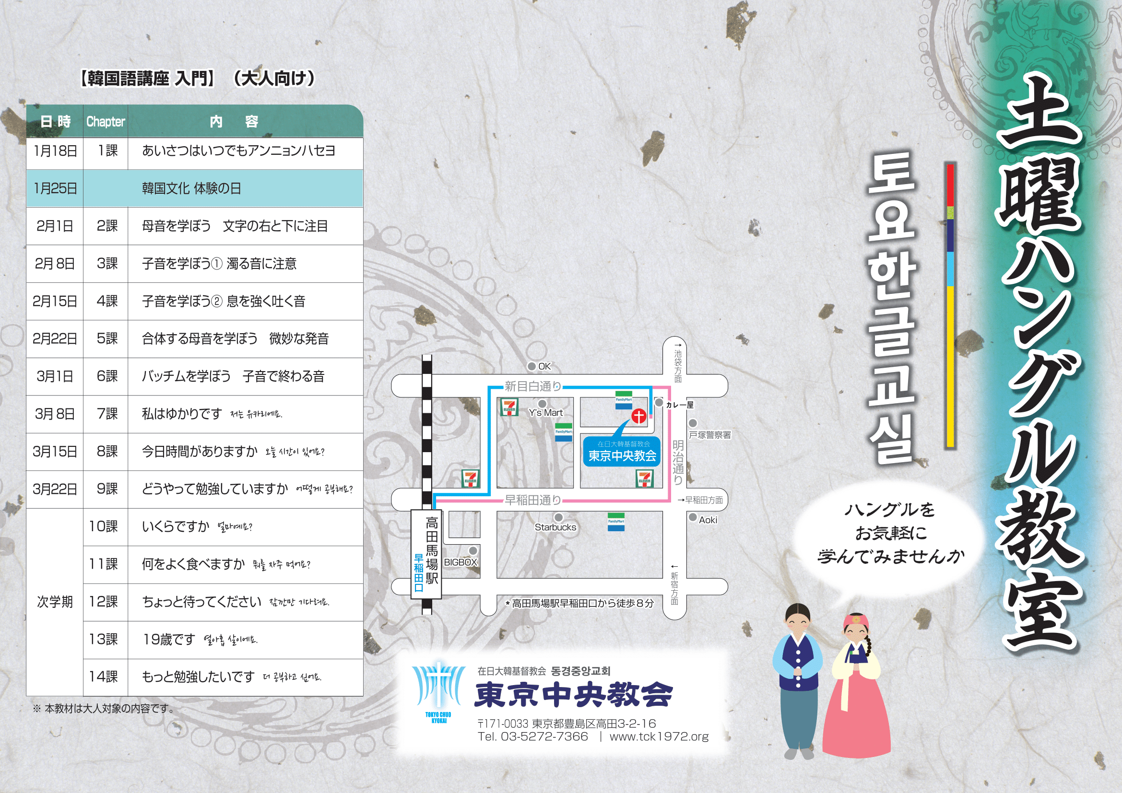This screenshot has height=793, width=1122.
Task: Select the gray dot marker above Starbucks
Action: 558,517
